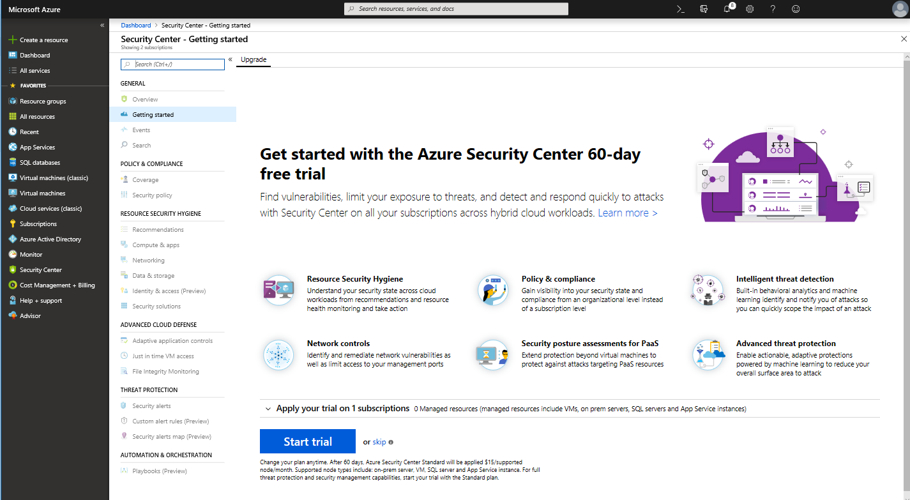Select the Upgrade tab

pos(254,59)
